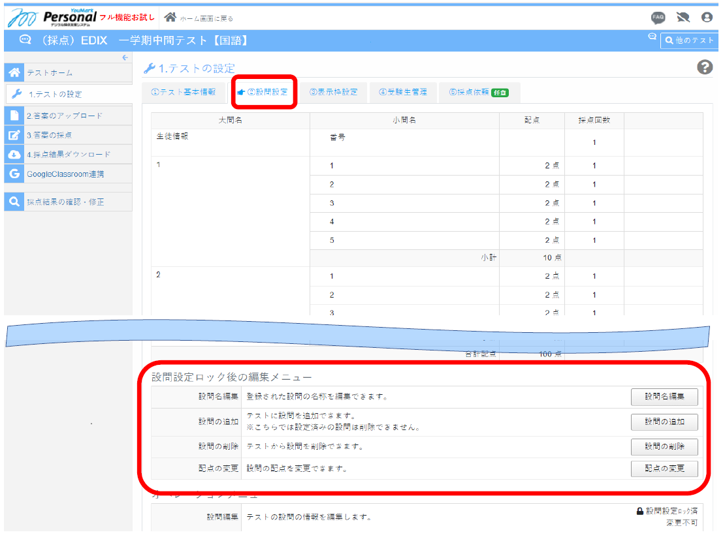Select the テストホーム home icon in sidebar
The image size is (725, 543).
(x=14, y=72)
